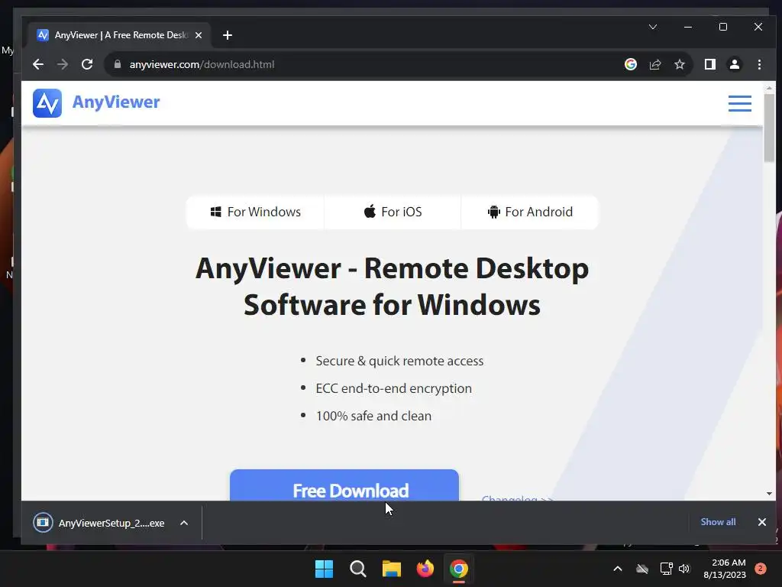This screenshot has height=587, width=782.
Task: View site information padlock icon
Action: [117, 64]
